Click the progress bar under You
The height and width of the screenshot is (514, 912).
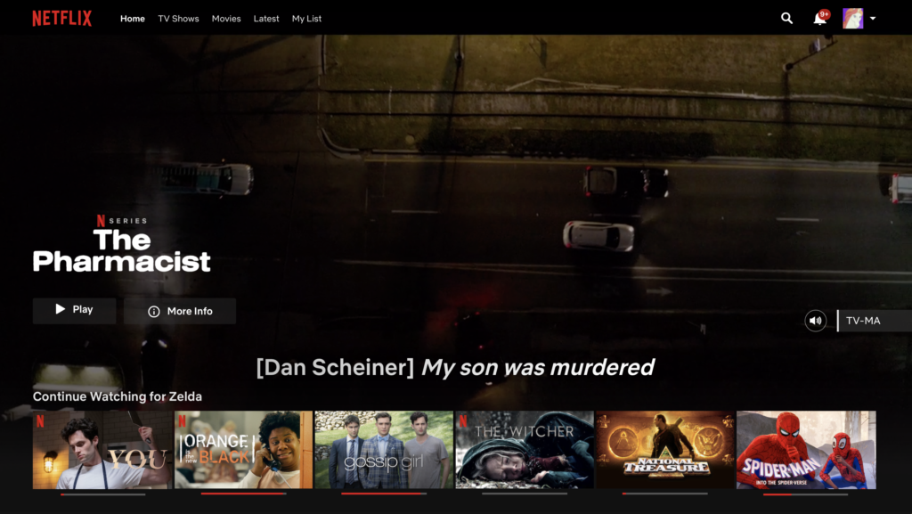coord(103,494)
